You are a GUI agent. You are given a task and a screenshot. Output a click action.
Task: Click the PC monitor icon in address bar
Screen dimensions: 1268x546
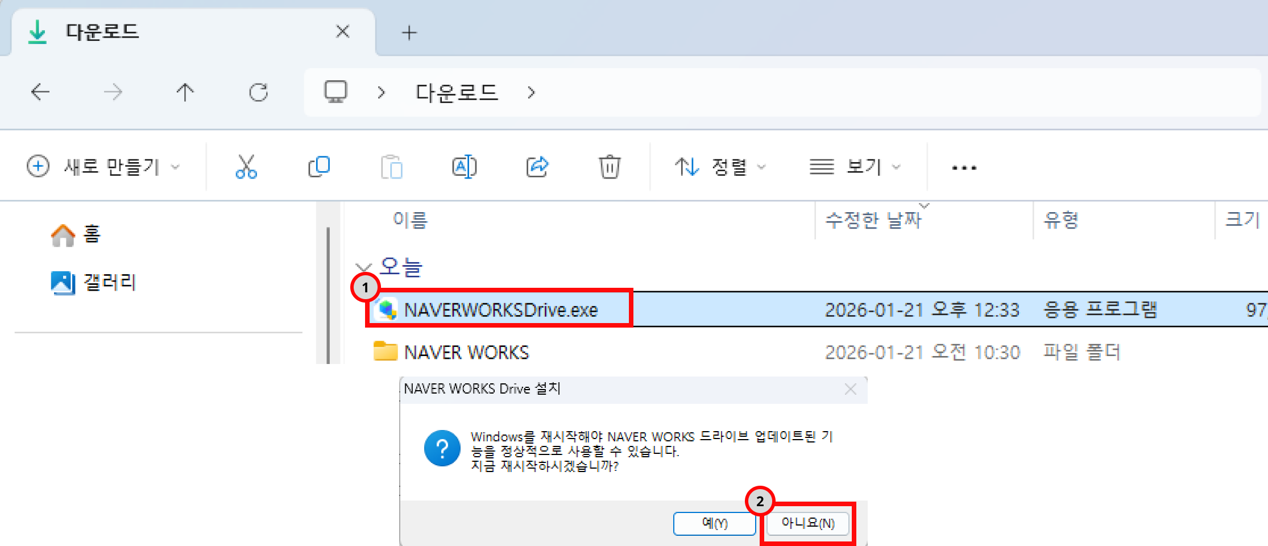pyautogui.click(x=335, y=92)
